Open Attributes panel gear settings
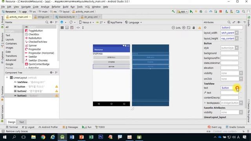This screenshot has width=251, height=141. (239, 22)
